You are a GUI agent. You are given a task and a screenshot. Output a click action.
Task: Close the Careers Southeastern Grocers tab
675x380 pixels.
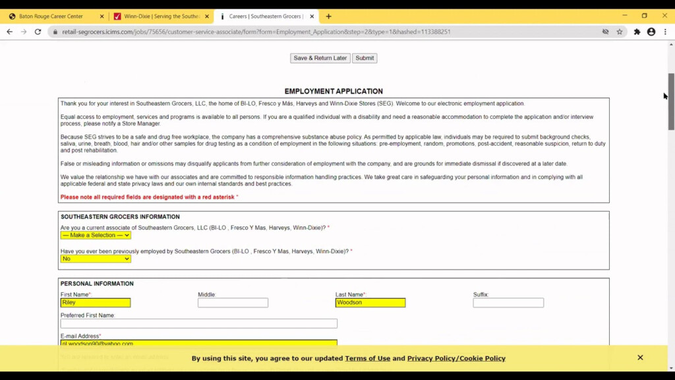[x=312, y=16]
